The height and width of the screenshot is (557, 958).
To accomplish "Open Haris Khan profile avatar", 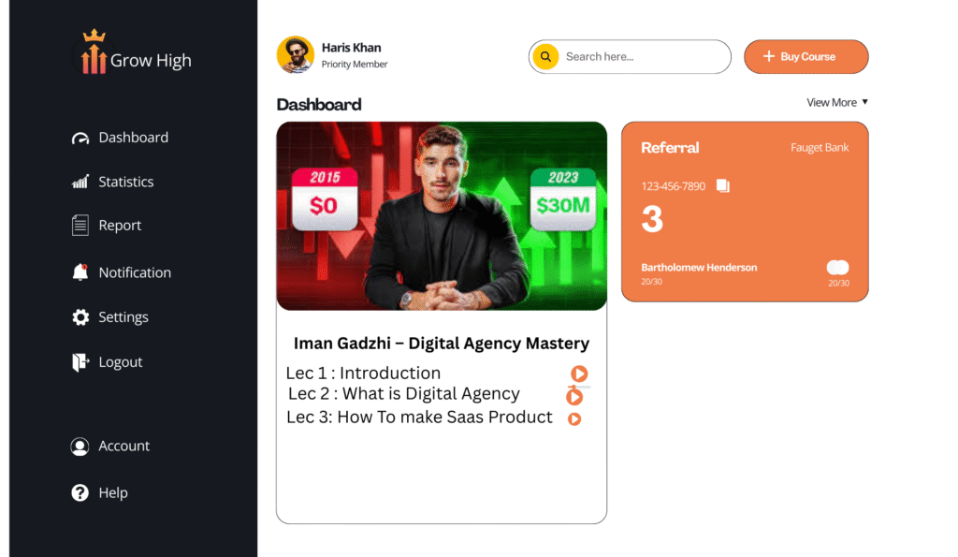I will click(x=296, y=54).
